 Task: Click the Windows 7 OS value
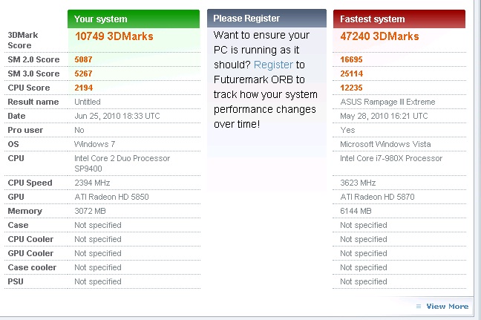point(94,144)
